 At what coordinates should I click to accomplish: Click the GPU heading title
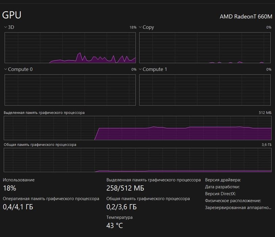coord(12,15)
